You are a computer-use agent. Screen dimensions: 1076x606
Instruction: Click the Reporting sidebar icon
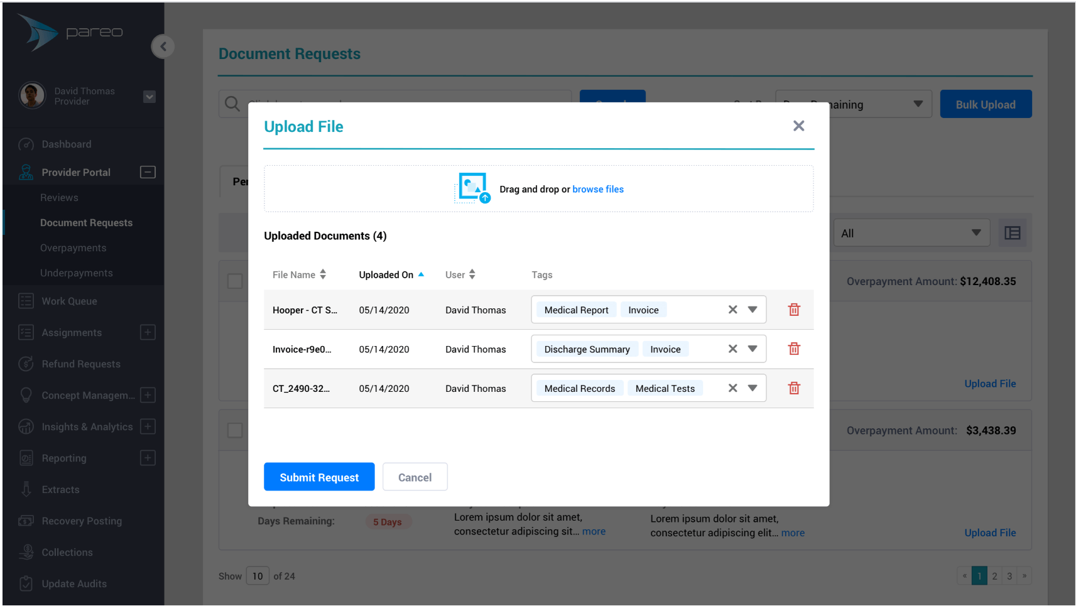26,458
